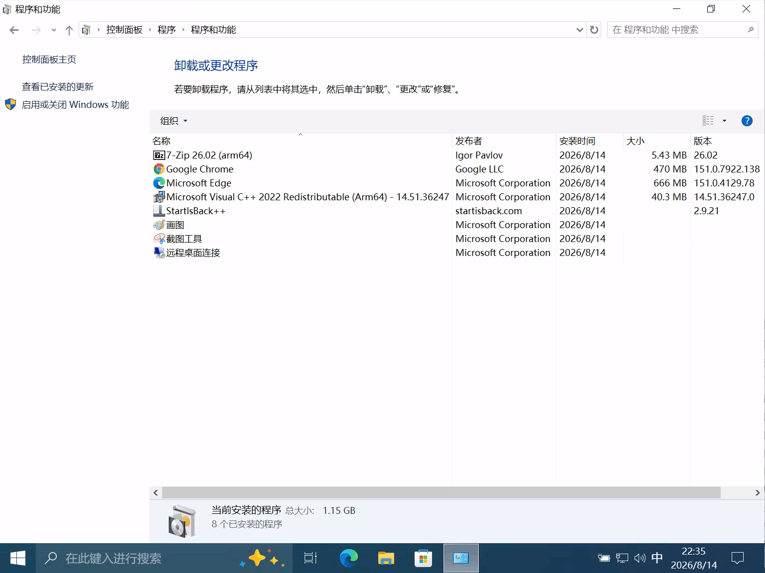Launch Microsoft Edge from the taskbar
This screenshot has width=765, height=573.
click(x=349, y=558)
